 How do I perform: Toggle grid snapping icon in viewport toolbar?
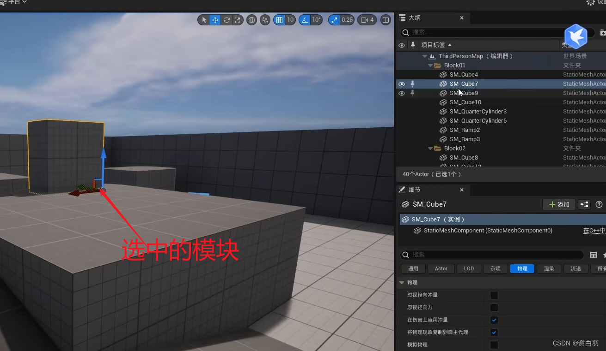click(279, 20)
